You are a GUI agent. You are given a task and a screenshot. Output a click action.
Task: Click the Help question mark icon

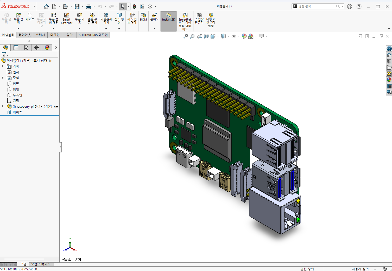(x=359, y=7)
